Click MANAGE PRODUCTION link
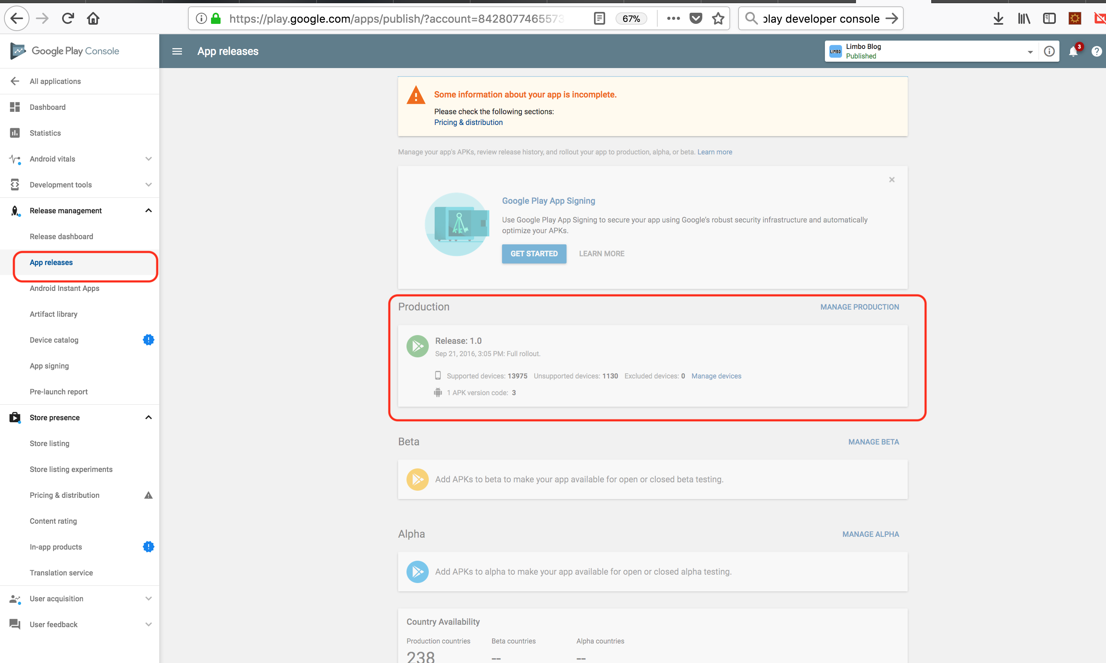This screenshot has width=1106, height=663. click(x=859, y=307)
